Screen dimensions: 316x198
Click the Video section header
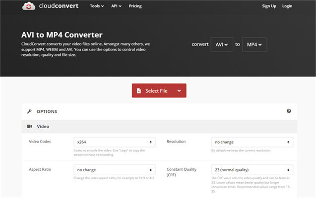coord(159,126)
